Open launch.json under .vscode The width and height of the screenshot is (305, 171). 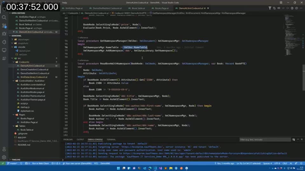pos(24,51)
